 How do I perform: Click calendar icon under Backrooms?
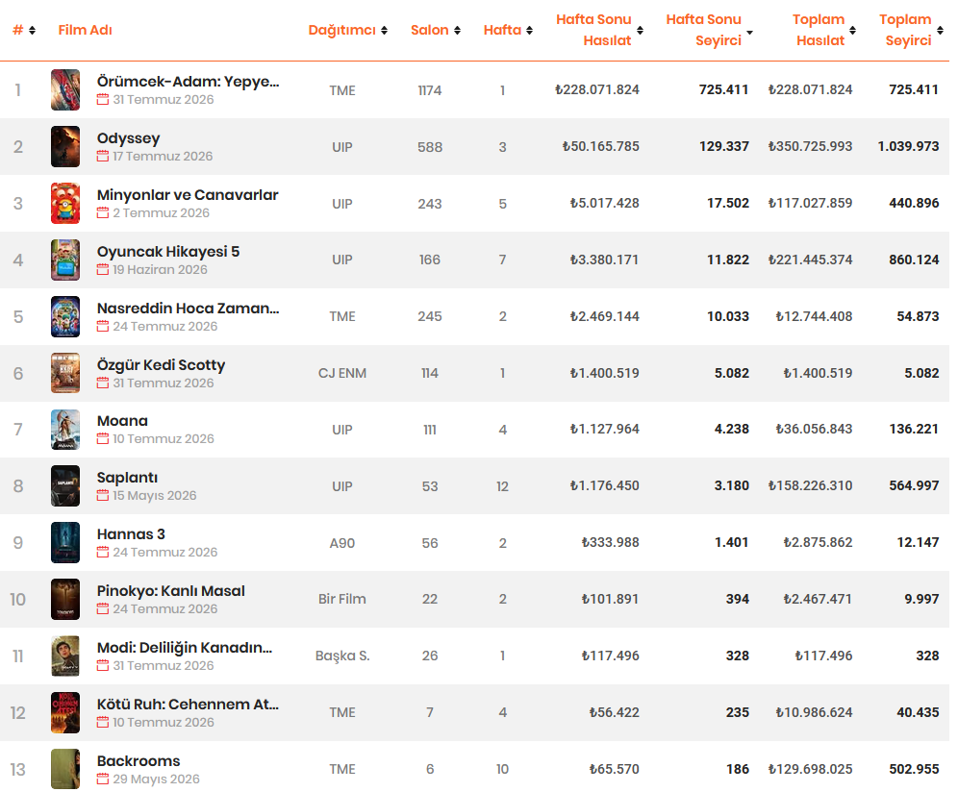(x=103, y=780)
